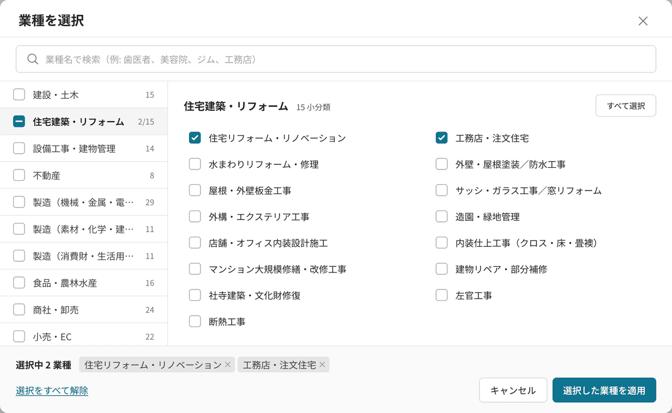Uncheck 工務店・注文住宅 subcategory
Screen dimensions: 672x413
pos(441,138)
